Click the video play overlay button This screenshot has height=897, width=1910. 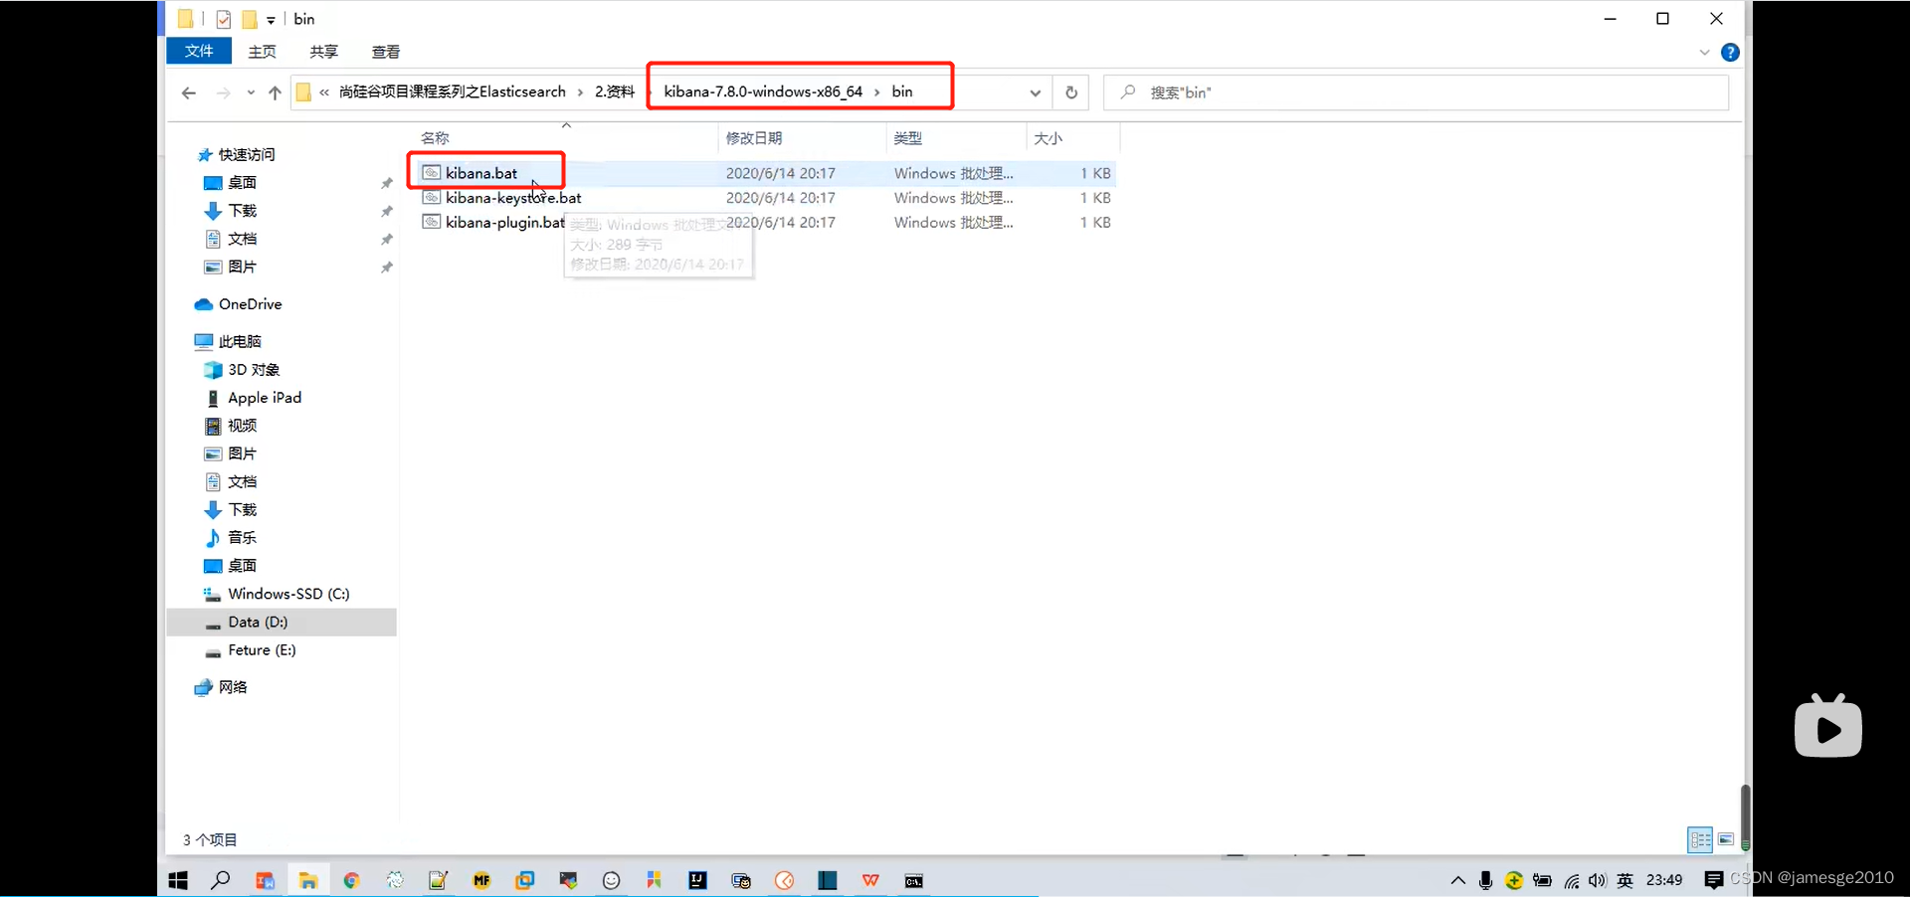click(1828, 727)
